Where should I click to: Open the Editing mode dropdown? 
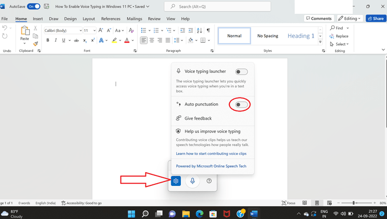tap(350, 18)
